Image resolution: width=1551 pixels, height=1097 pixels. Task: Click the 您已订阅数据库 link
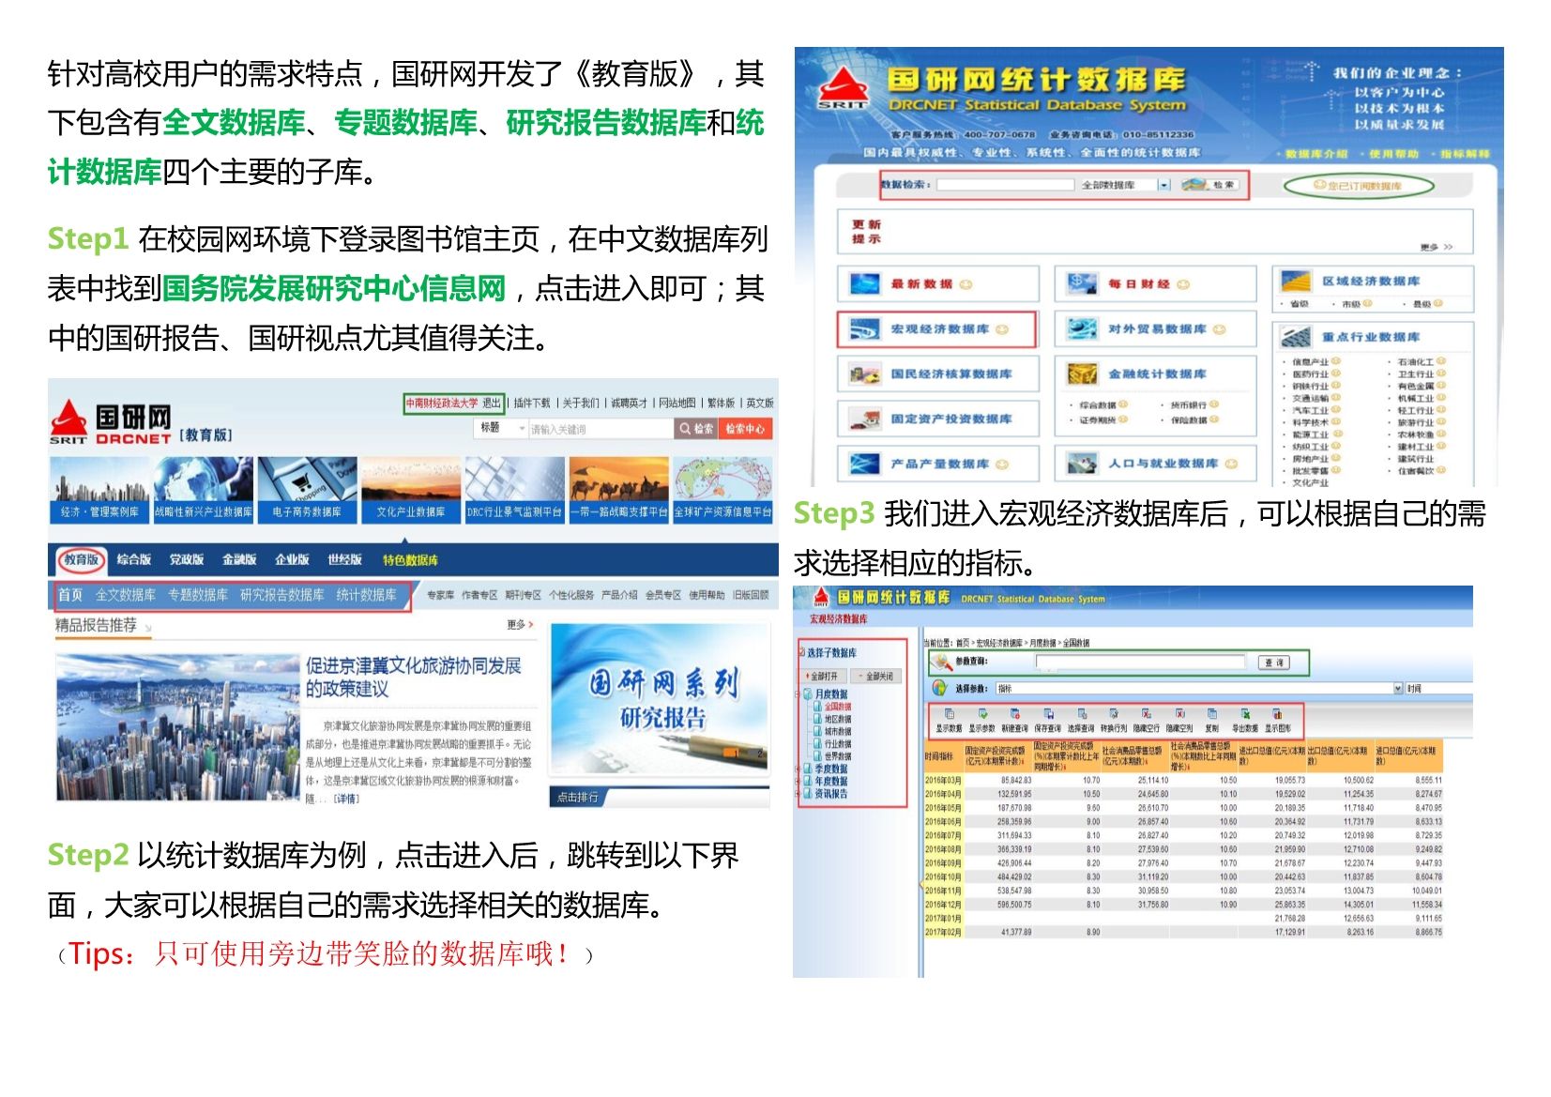[x=1359, y=186]
